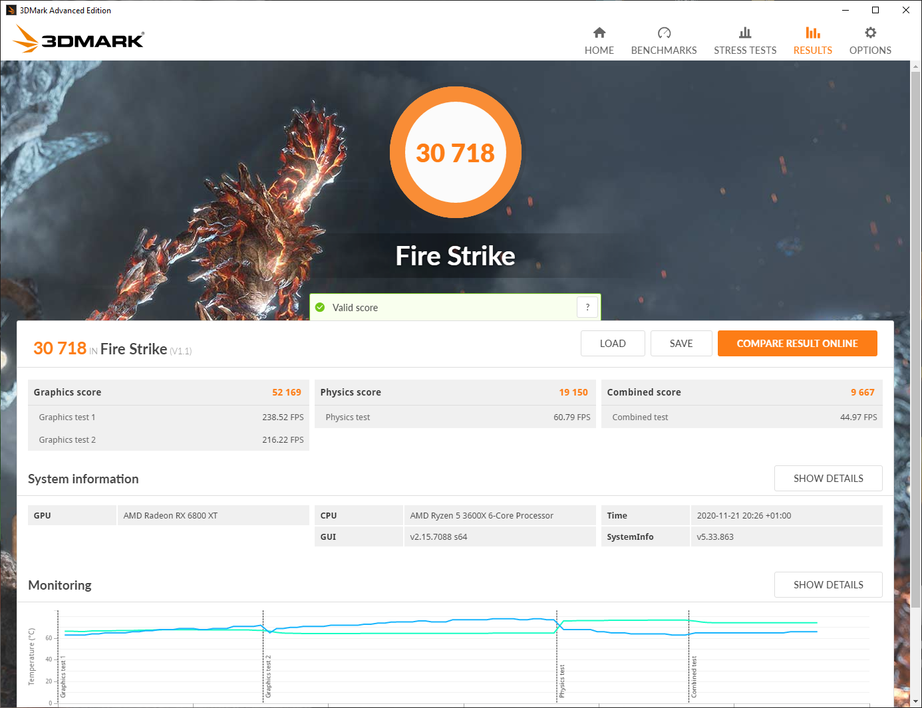Select the Results tab
Image resolution: width=922 pixels, height=708 pixels.
[x=812, y=41]
